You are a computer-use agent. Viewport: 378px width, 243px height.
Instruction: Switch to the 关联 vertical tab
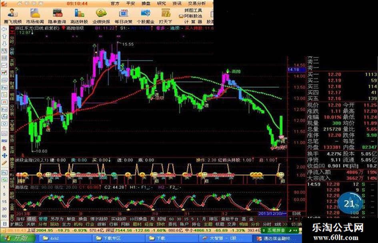pyautogui.click(x=12, y=63)
